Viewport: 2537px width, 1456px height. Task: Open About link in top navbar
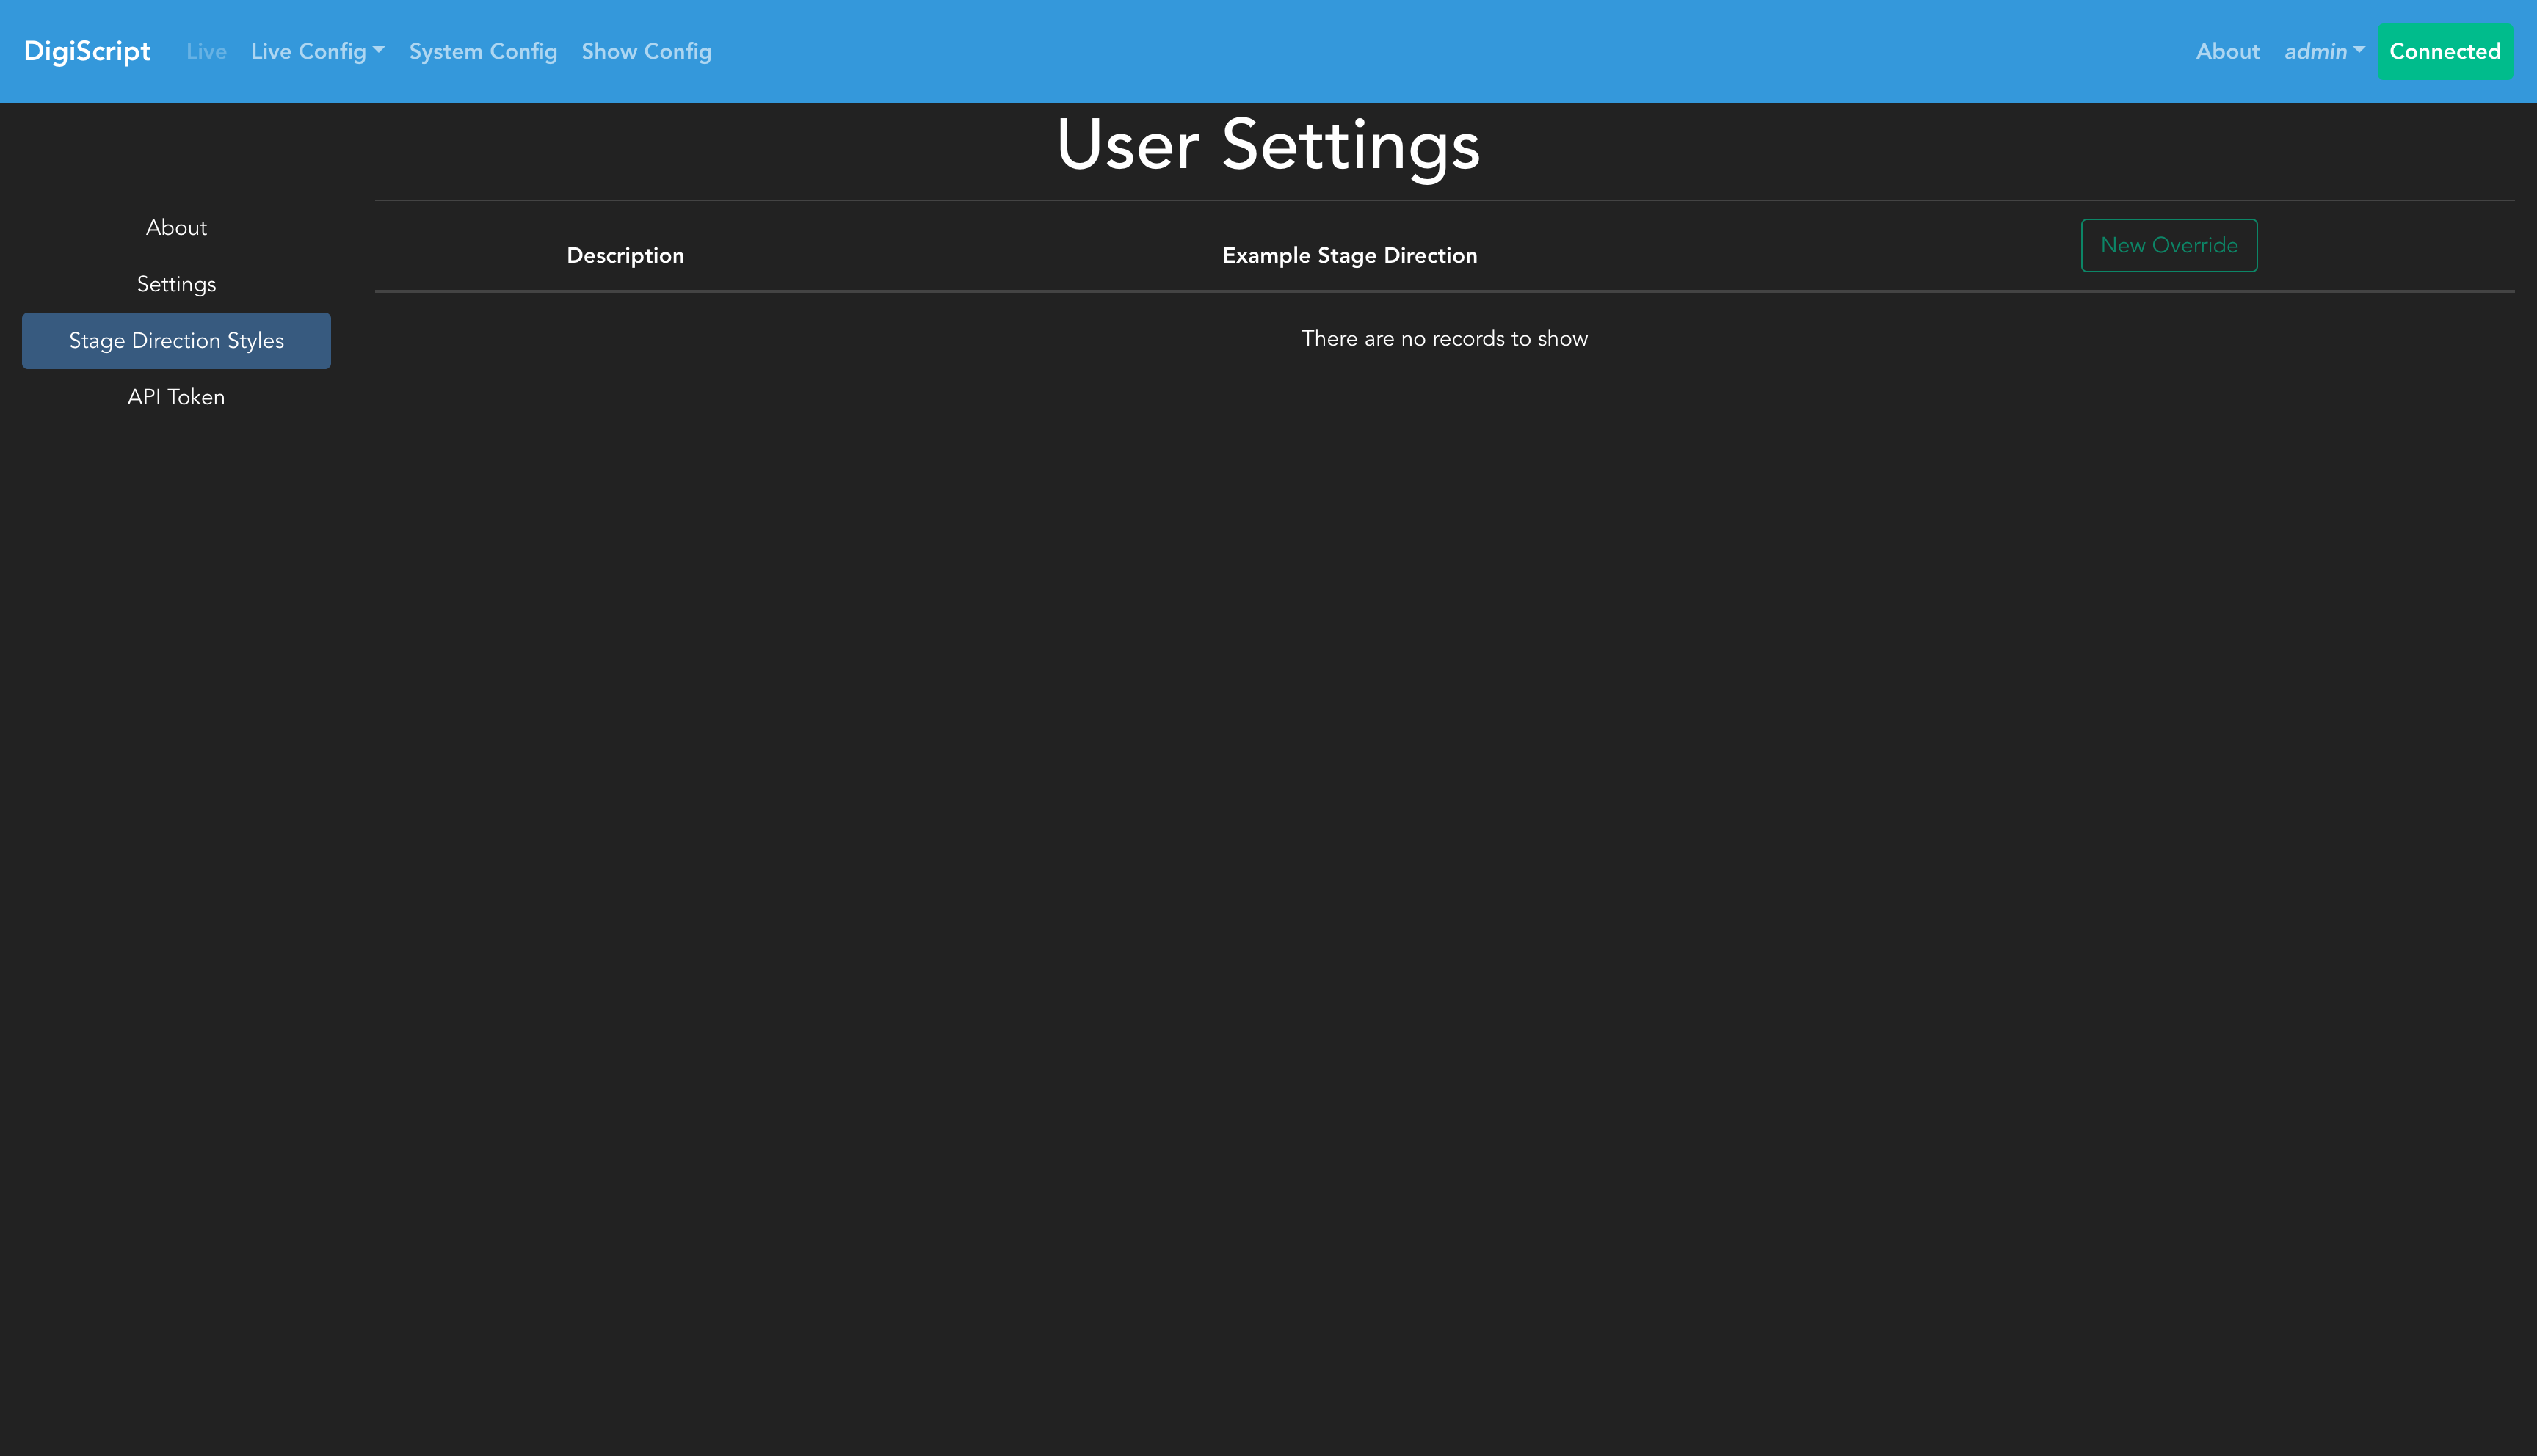[x=2227, y=51]
